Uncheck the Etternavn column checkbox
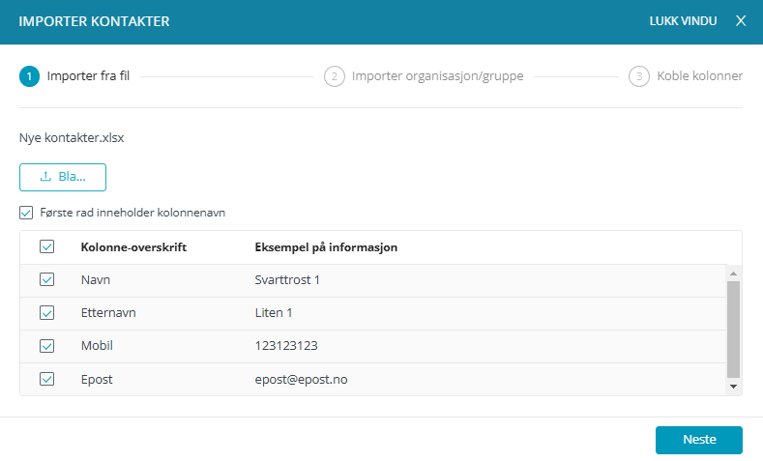763x461 pixels. pos(46,313)
